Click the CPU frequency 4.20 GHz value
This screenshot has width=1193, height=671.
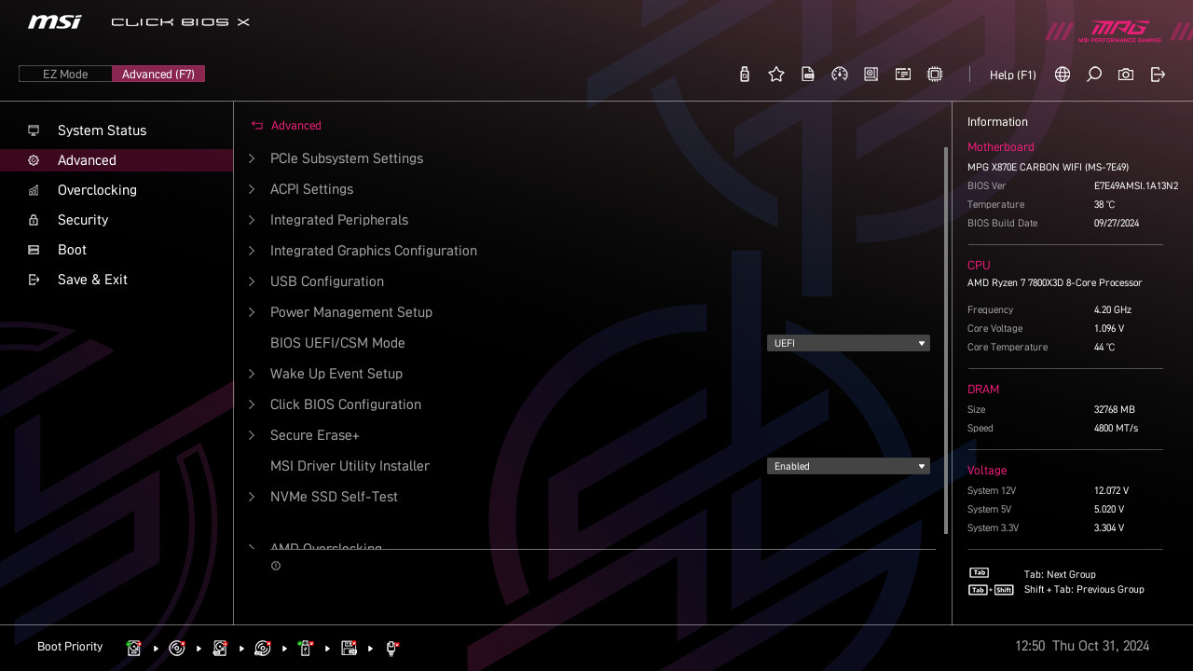point(1113,310)
